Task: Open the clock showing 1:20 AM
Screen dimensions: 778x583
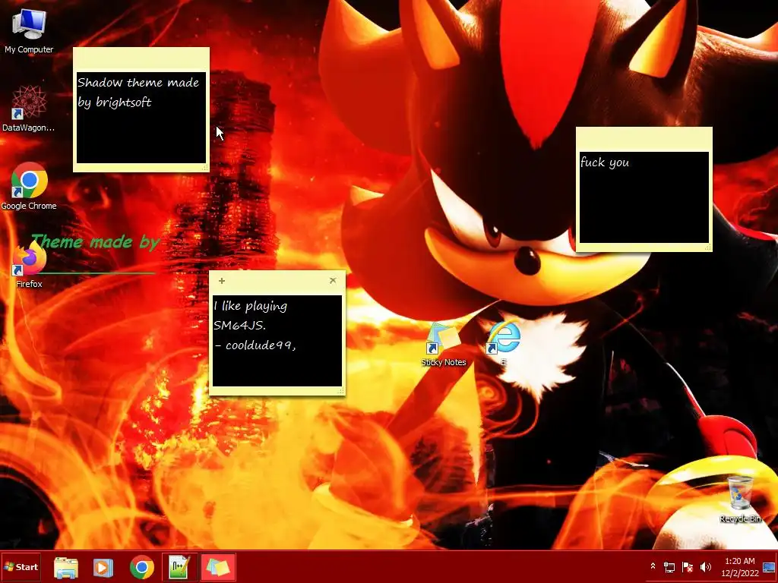Action: click(740, 567)
